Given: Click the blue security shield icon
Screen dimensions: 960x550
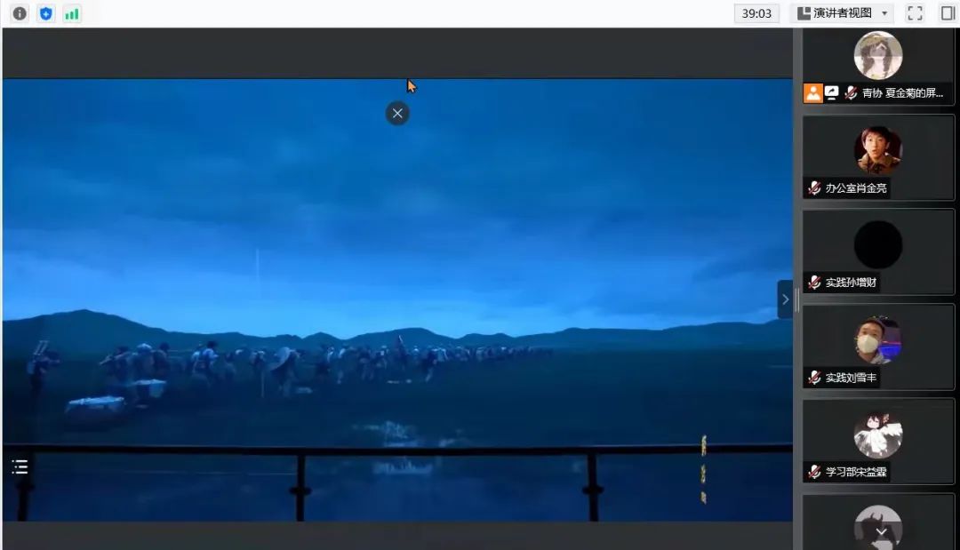Looking at the screenshot, I should [x=45, y=13].
